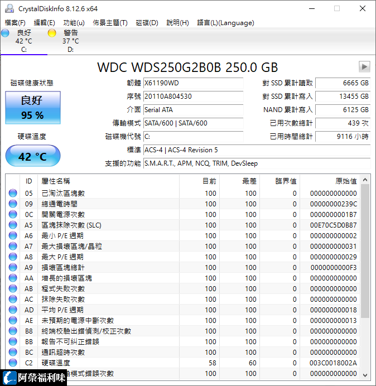Image resolution: width=376 pixels, height=386 pixels.
Task: Click the power on hours value 9116 小時
Action: point(343,136)
